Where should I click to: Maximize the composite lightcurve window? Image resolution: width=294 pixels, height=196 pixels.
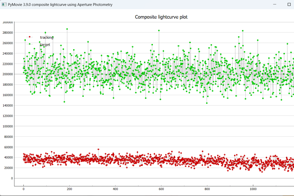tap(289, 5)
